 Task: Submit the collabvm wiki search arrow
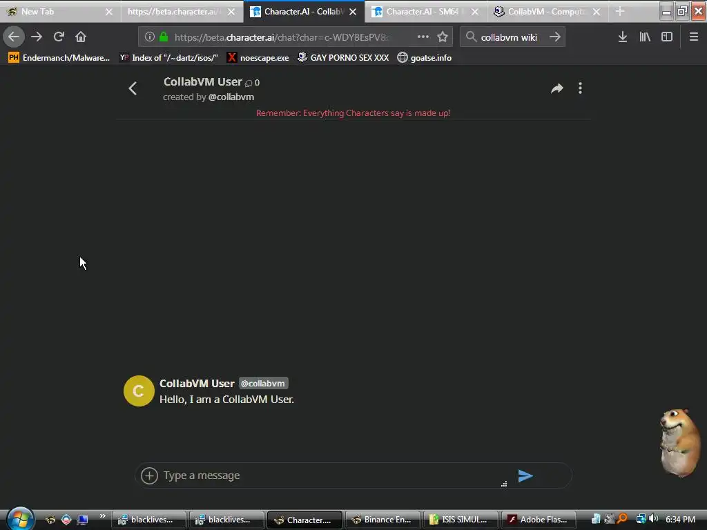coord(555,37)
